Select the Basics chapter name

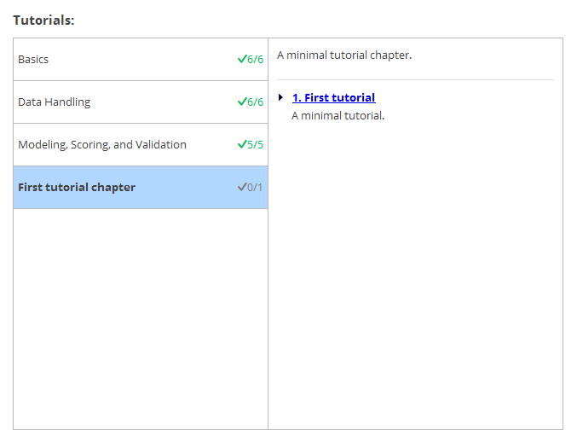click(x=33, y=60)
